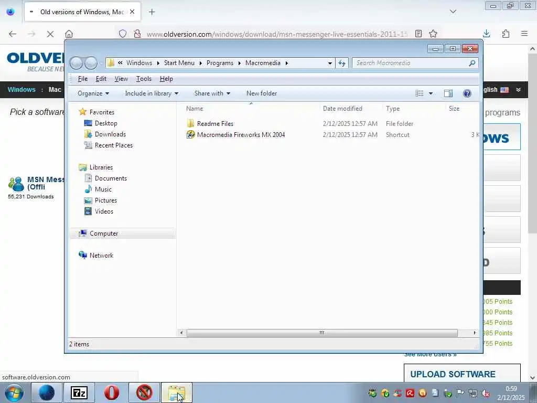Image resolution: width=537 pixels, height=403 pixels.
Task: Click the scroll right arrow in file list
Action: point(475,333)
